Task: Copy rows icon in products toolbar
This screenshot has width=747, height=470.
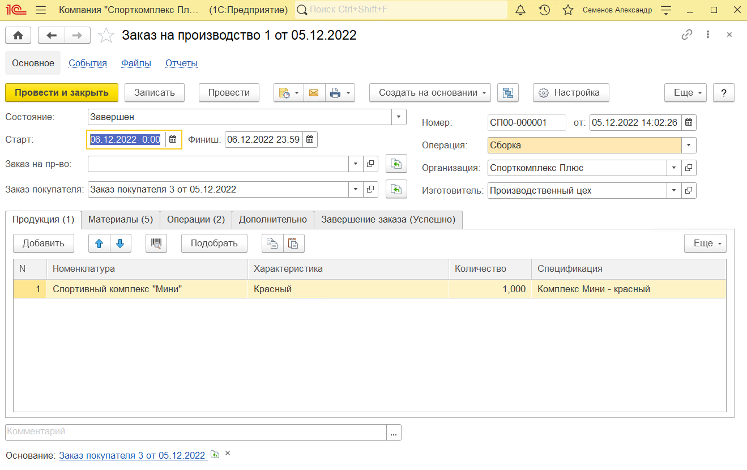Action: click(x=272, y=243)
